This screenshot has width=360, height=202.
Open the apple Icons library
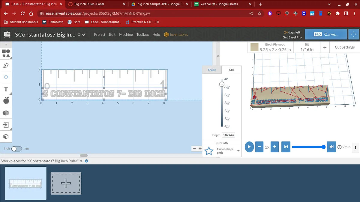pyautogui.click(x=6, y=101)
